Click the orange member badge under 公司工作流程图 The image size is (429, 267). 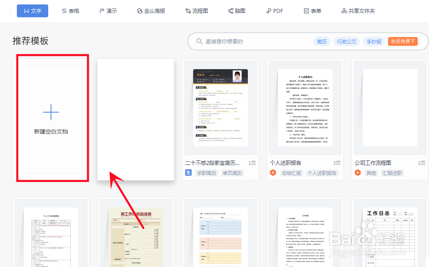coord(358,173)
